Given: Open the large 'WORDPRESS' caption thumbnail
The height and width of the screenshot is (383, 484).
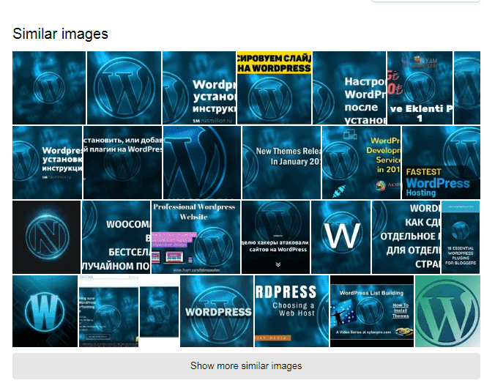Looking at the screenshot, I should (x=217, y=311).
